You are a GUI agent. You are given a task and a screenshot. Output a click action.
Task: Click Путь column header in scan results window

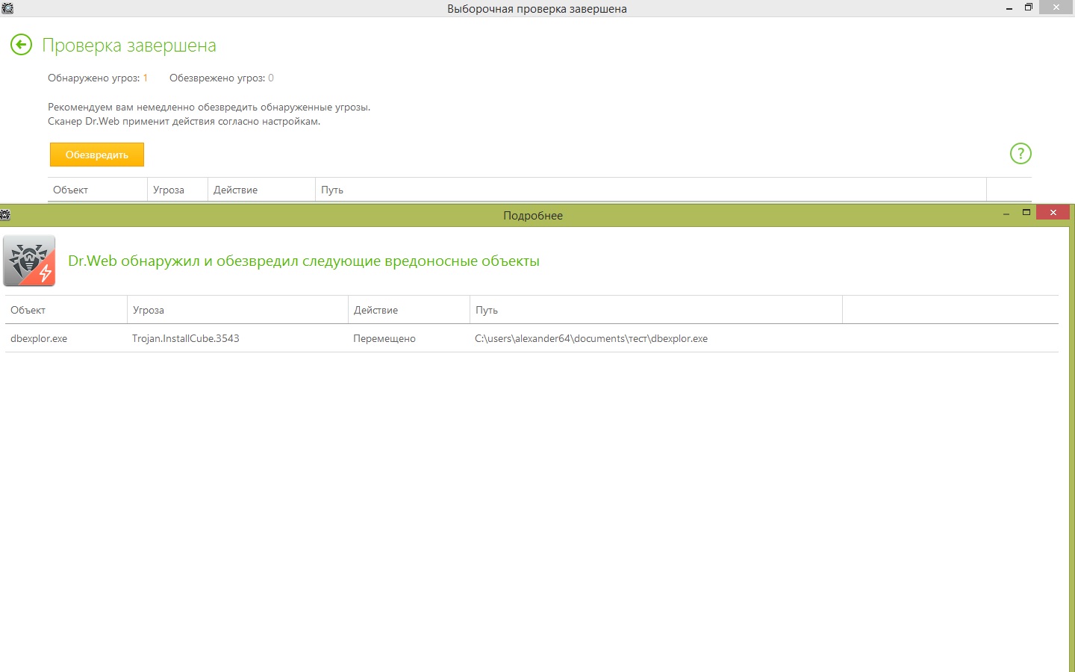coord(651,190)
